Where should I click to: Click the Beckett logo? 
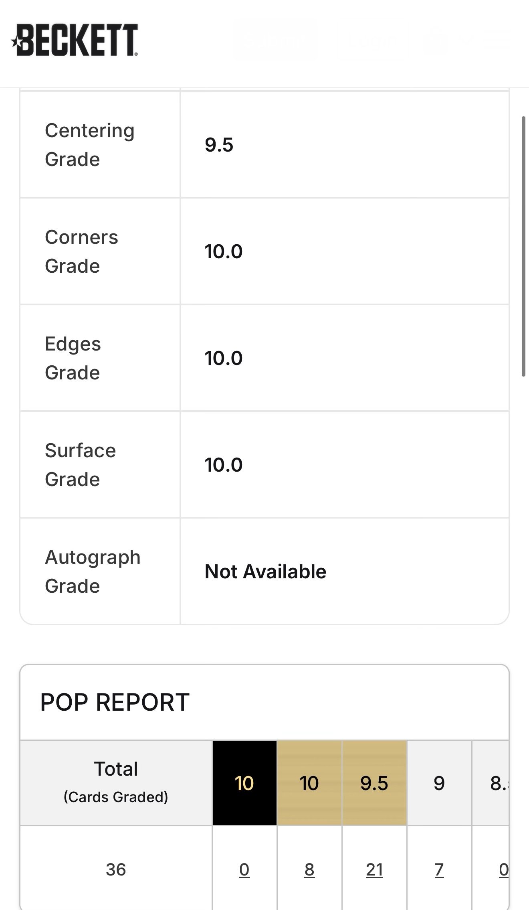(x=75, y=40)
